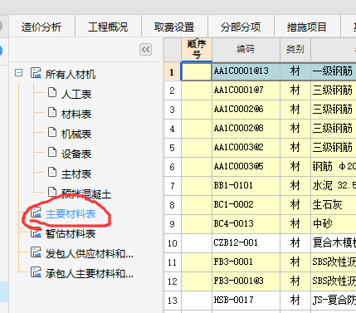Click the 一级钢筋 name cell
Screen dimensions: 356x313
[x=334, y=71]
